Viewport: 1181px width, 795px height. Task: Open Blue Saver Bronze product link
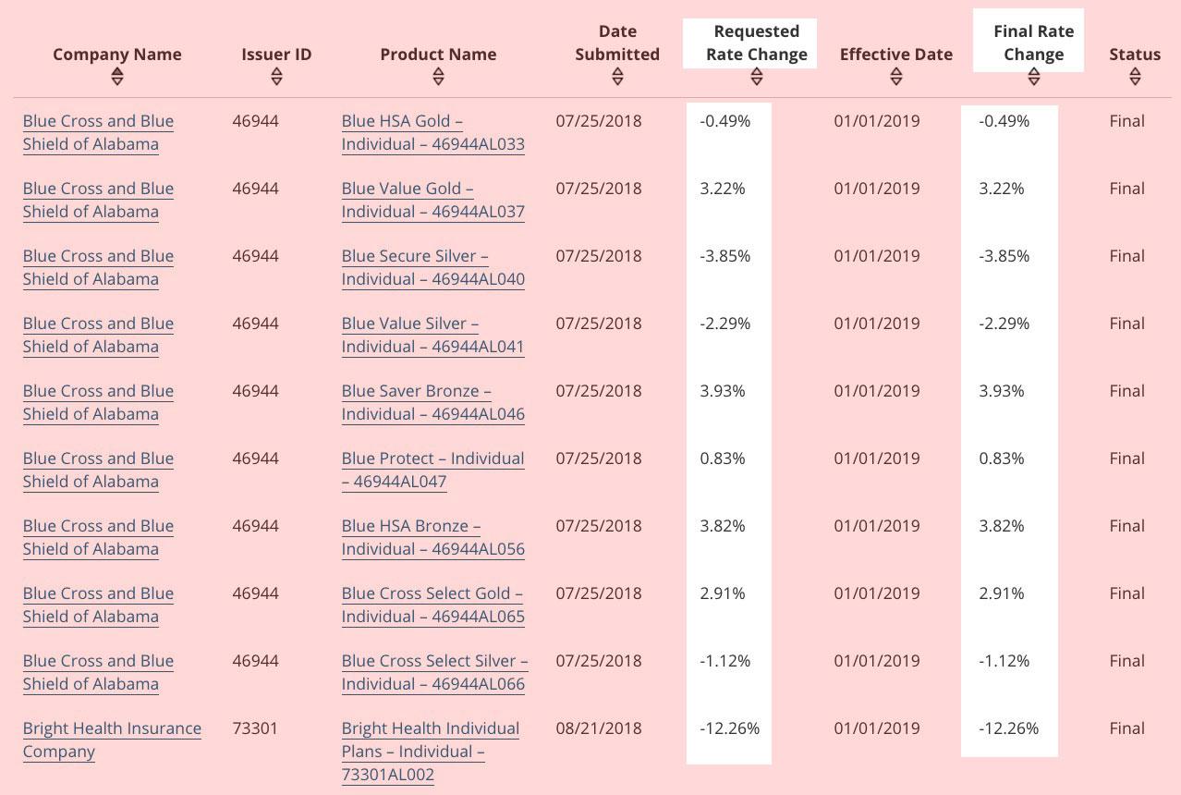(x=432, y=402)
